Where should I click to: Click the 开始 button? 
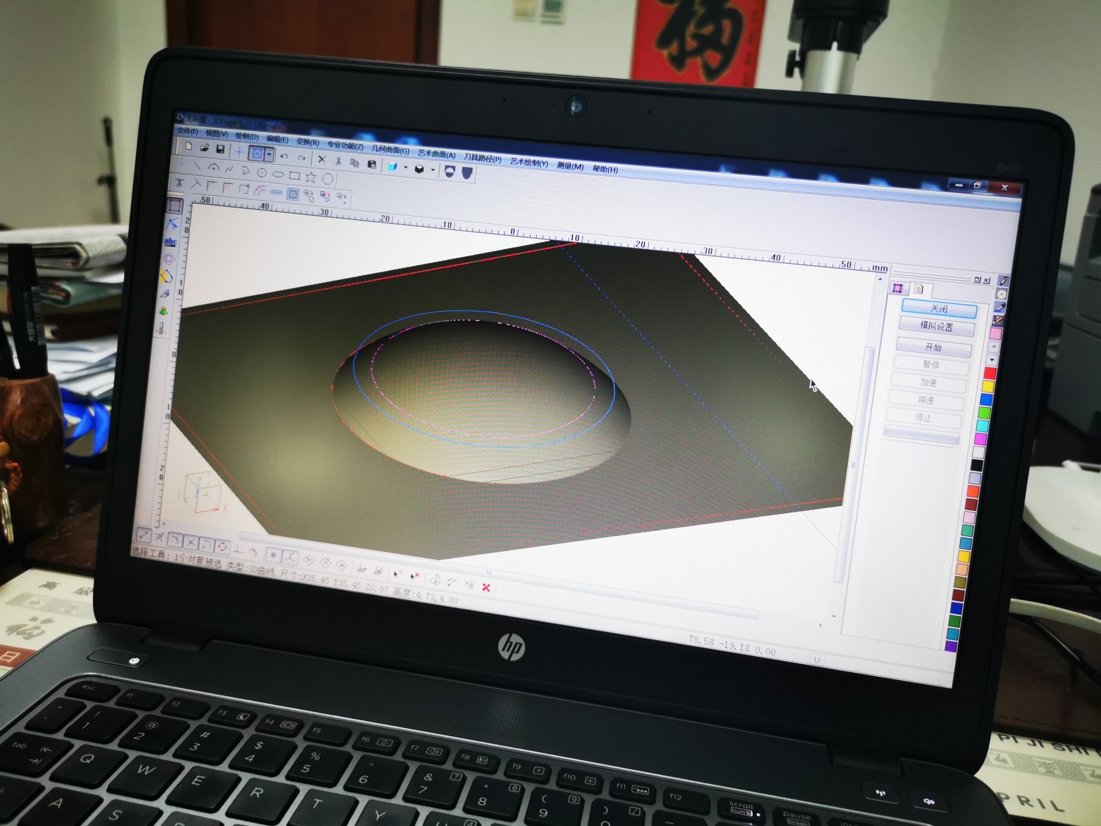coord(934,347)
